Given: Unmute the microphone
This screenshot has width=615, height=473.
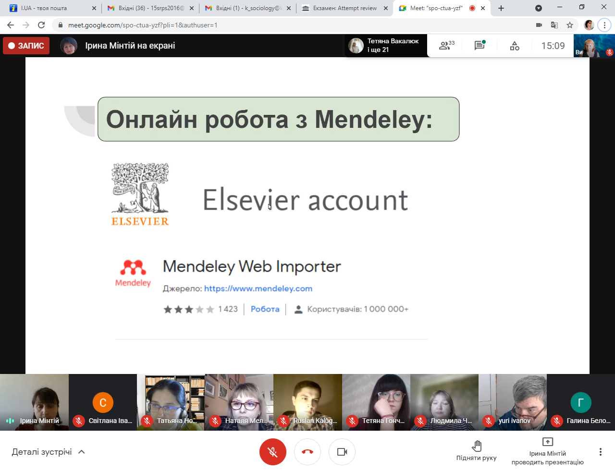Looking at the screenshot, I should coord(272,452).
